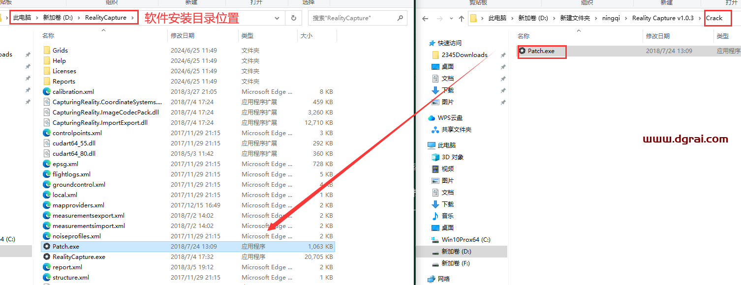Select CapturingReality.ImageCodecPack.dll file icon
Image resolution: width=741 pixels, height=285 pixels.
(47, 112)
